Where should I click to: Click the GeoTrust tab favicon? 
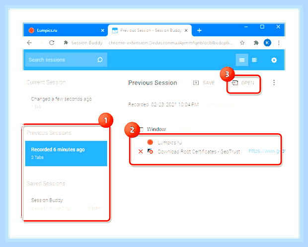click(150, 151)
